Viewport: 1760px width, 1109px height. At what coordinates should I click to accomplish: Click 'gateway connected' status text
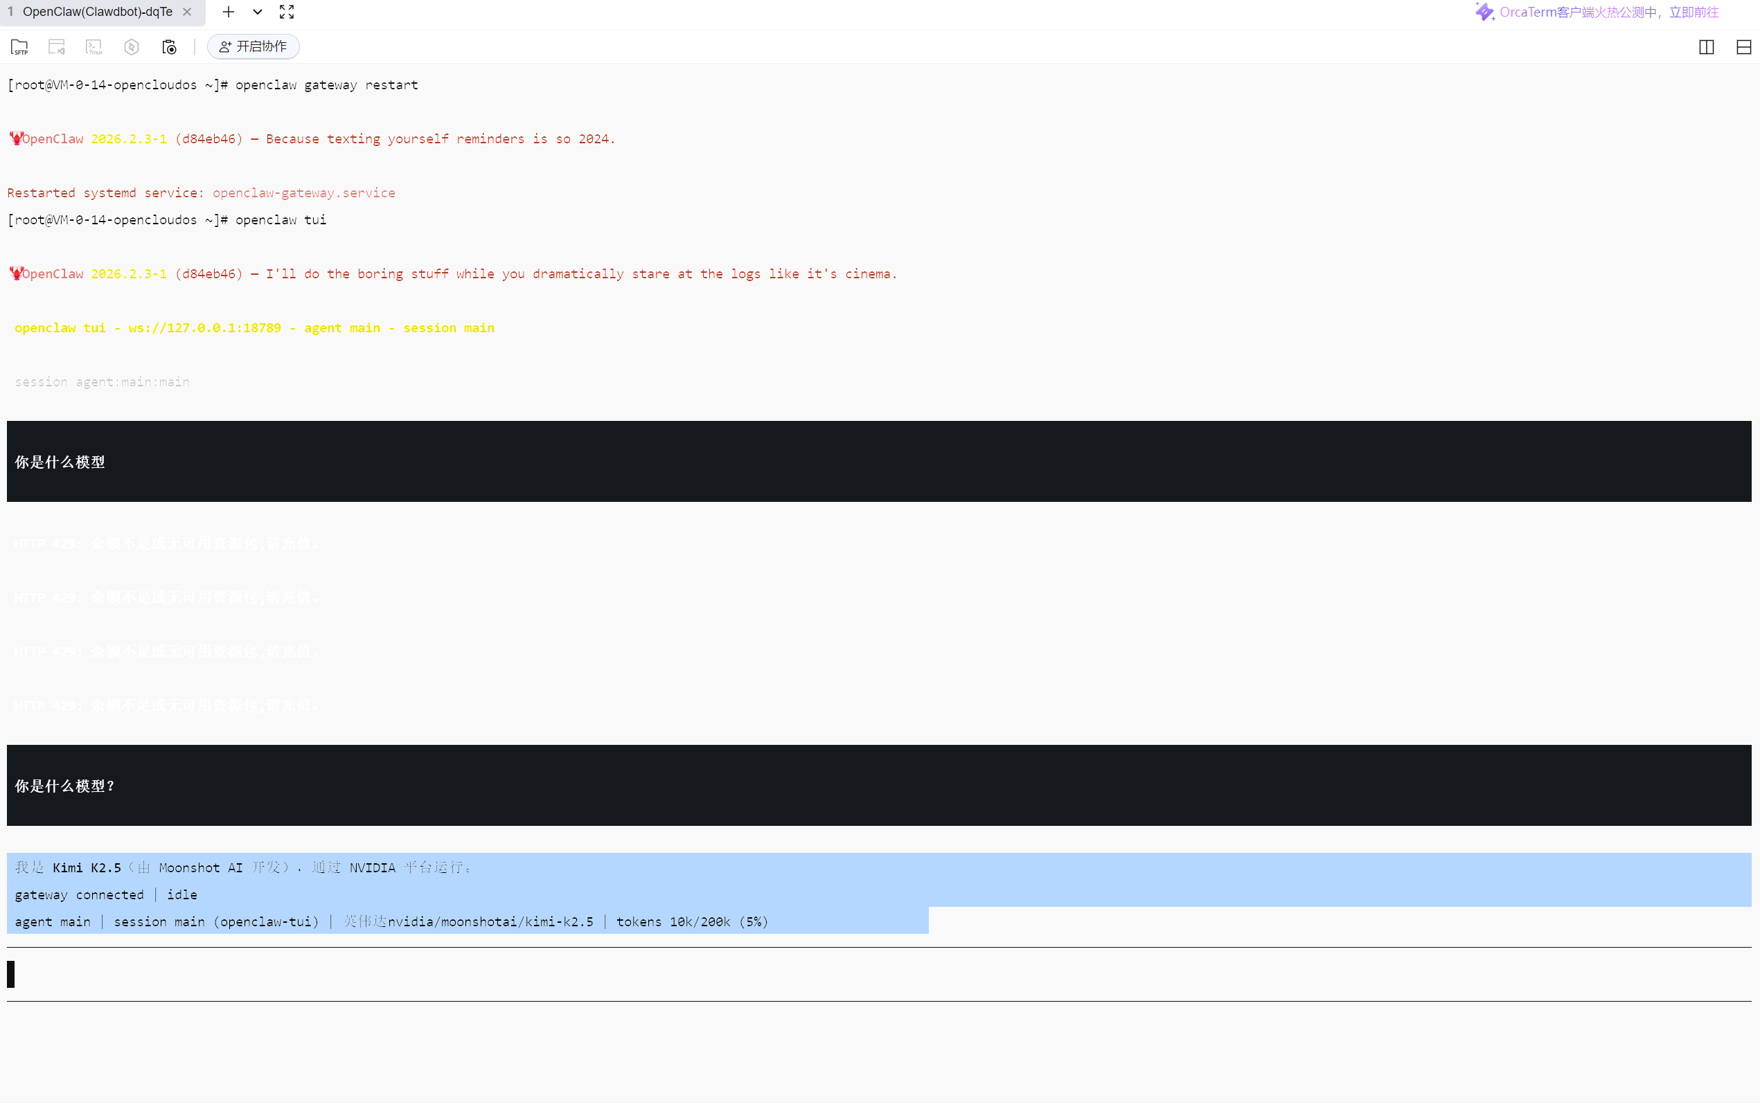click(x=80, y=894)
